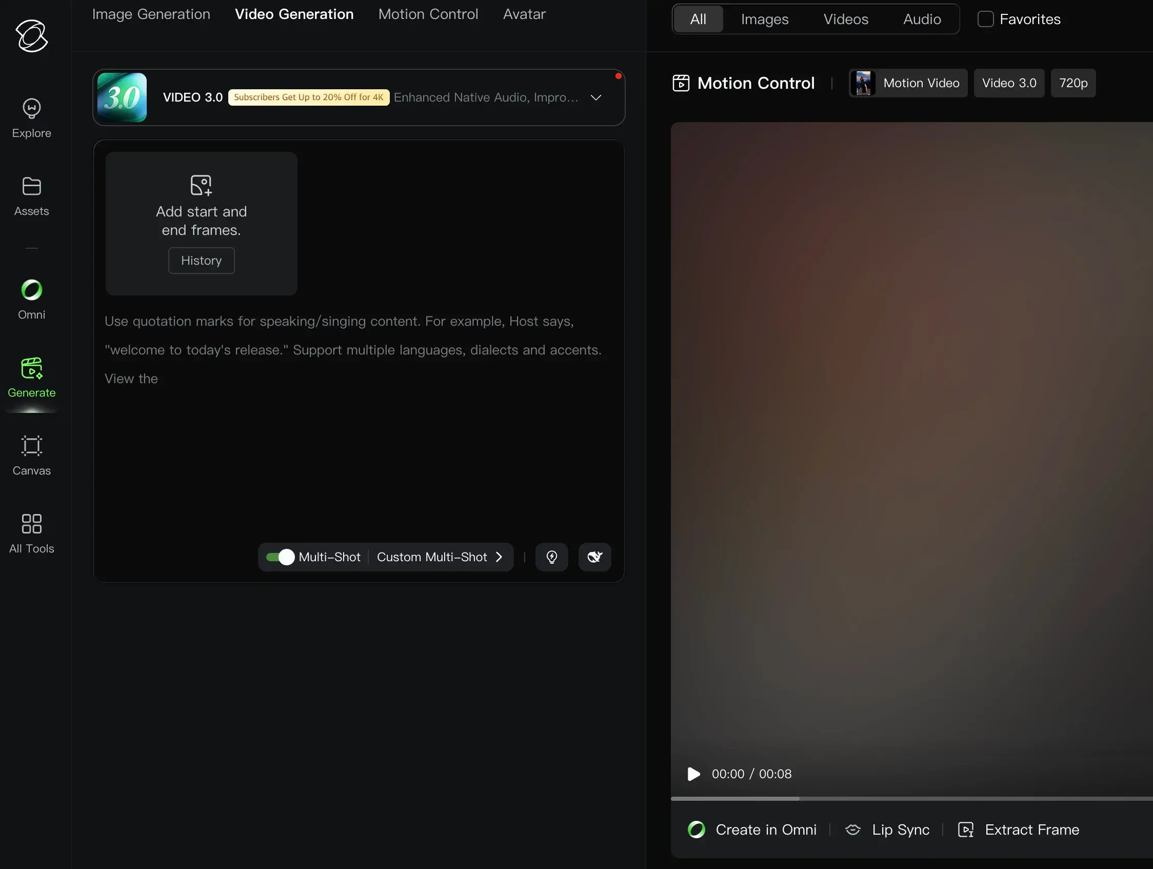This screenshot has height=869, width=1153.
Task: Click the DeepSeek whale icon button
Action: coord(595,557)
